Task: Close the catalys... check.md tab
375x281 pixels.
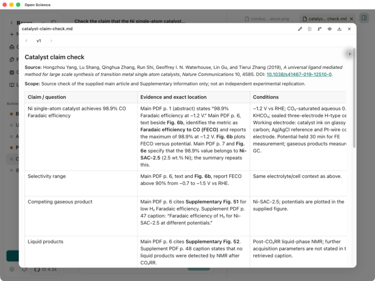Action: point(351,19)
